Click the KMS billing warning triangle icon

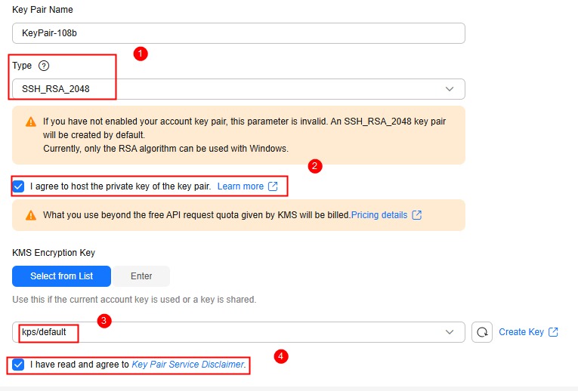pyautogui.click(x=31, y=215)
